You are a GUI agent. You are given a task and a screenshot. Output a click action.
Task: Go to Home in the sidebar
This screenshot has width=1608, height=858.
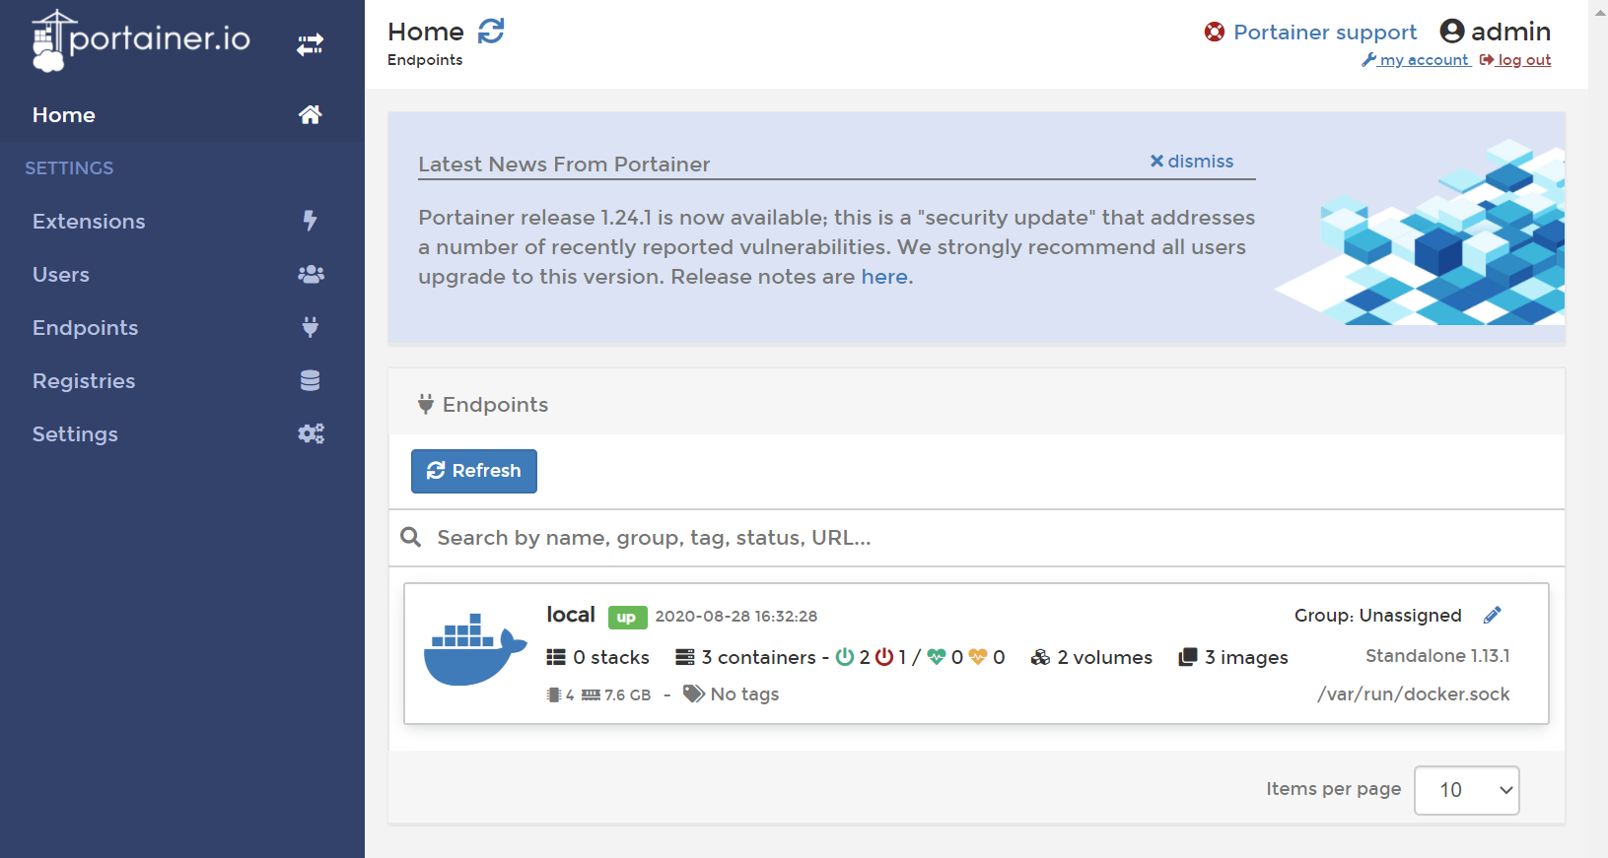pyautogui.click(x=64, y=115)
